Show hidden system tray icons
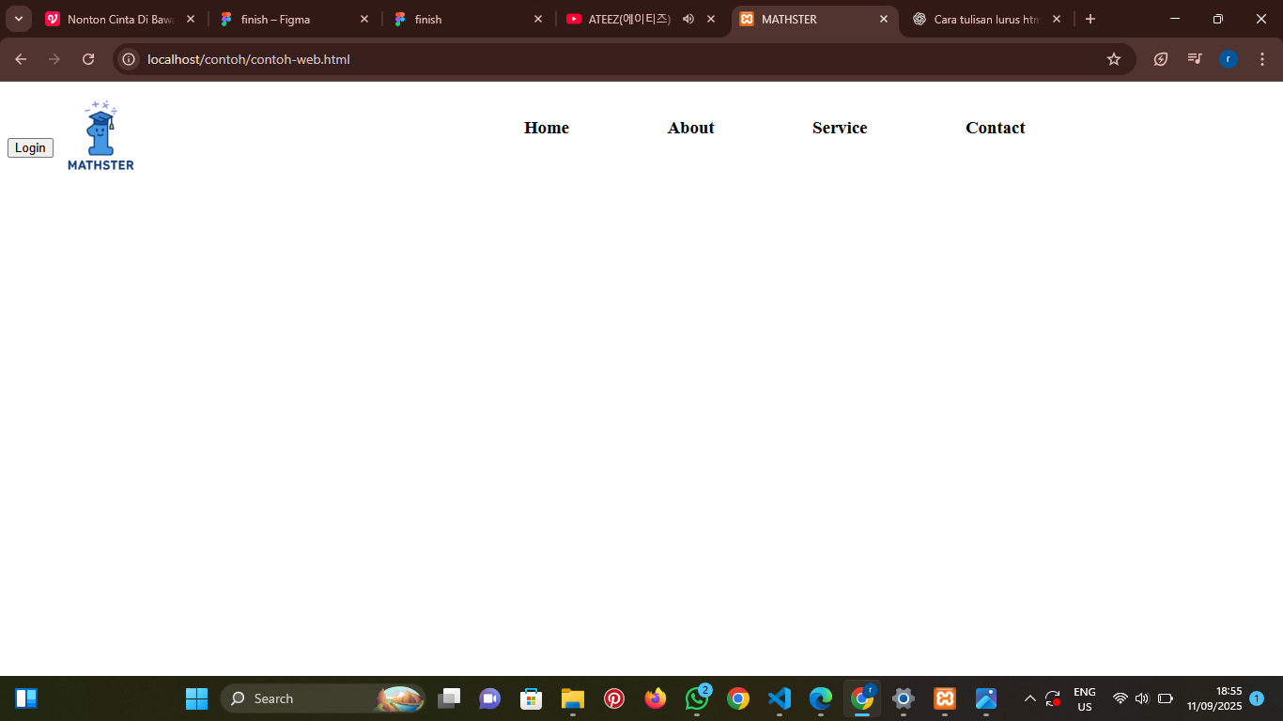 (x=1029, y=698)
